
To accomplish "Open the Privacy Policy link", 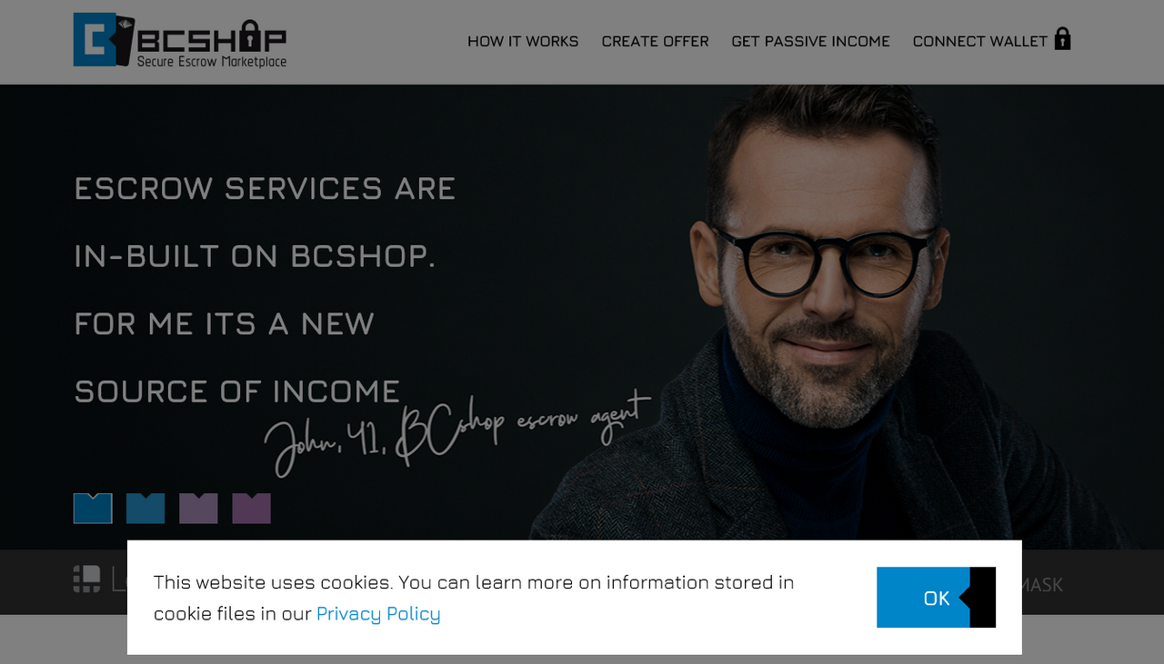I will pyautogui.click(x=378, y=614).
